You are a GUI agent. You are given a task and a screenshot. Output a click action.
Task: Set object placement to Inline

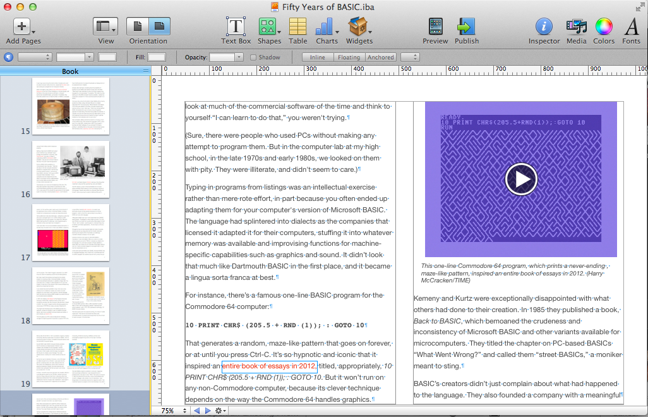pos(318,57)
